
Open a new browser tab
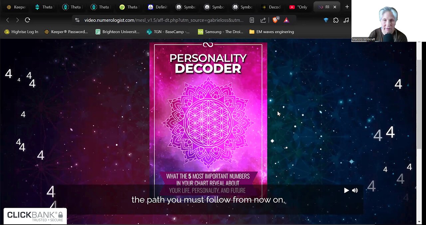point(347,7)
